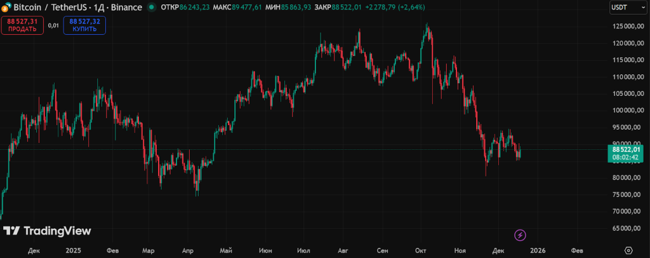Click the green market status dot
Viewport: 650px width, 258px height.
[x=151, y=7]
